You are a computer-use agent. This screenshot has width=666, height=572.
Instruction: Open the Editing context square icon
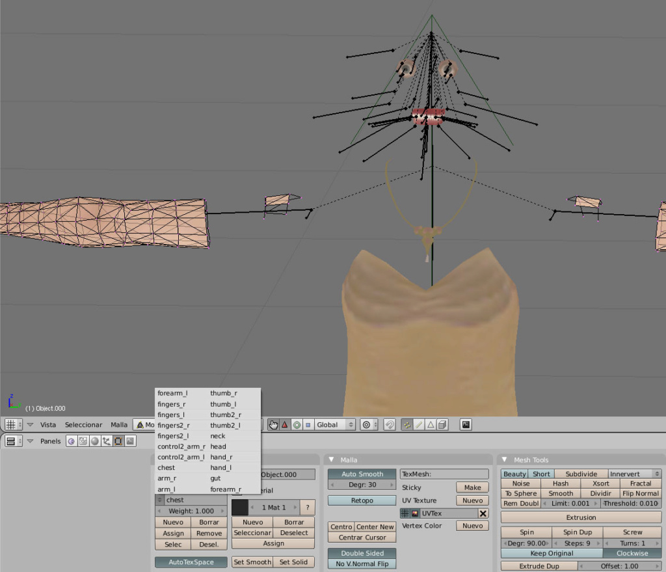[x=118, y=441]
